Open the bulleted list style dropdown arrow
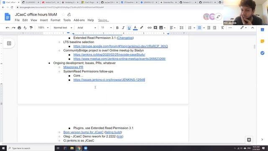 [204, 28]
